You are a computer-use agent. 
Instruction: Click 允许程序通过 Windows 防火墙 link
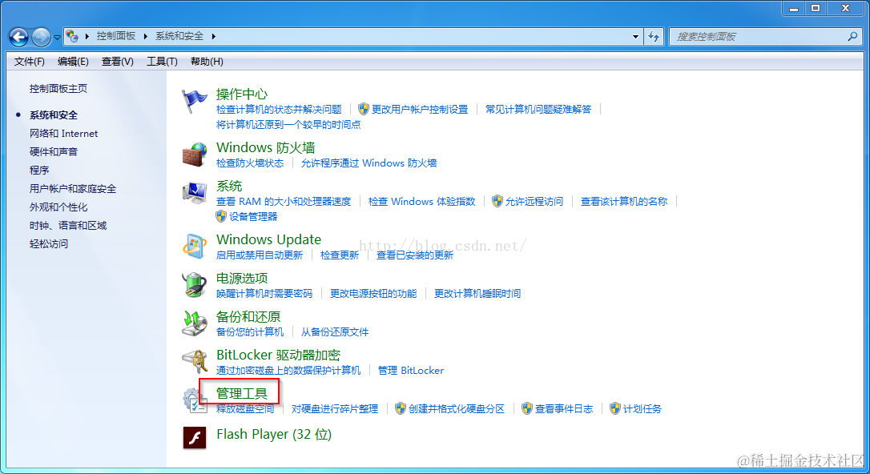369,163
